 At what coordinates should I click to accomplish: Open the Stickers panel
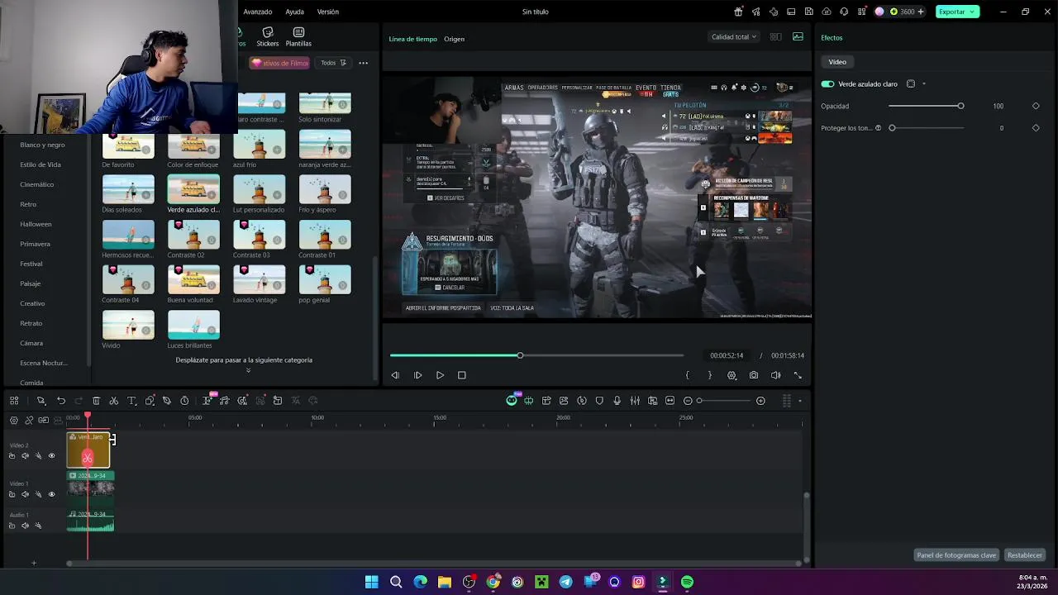click(267, 37)
